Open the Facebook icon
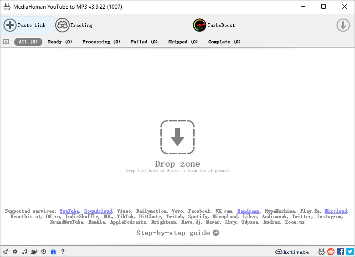 [x=340, y=252]
